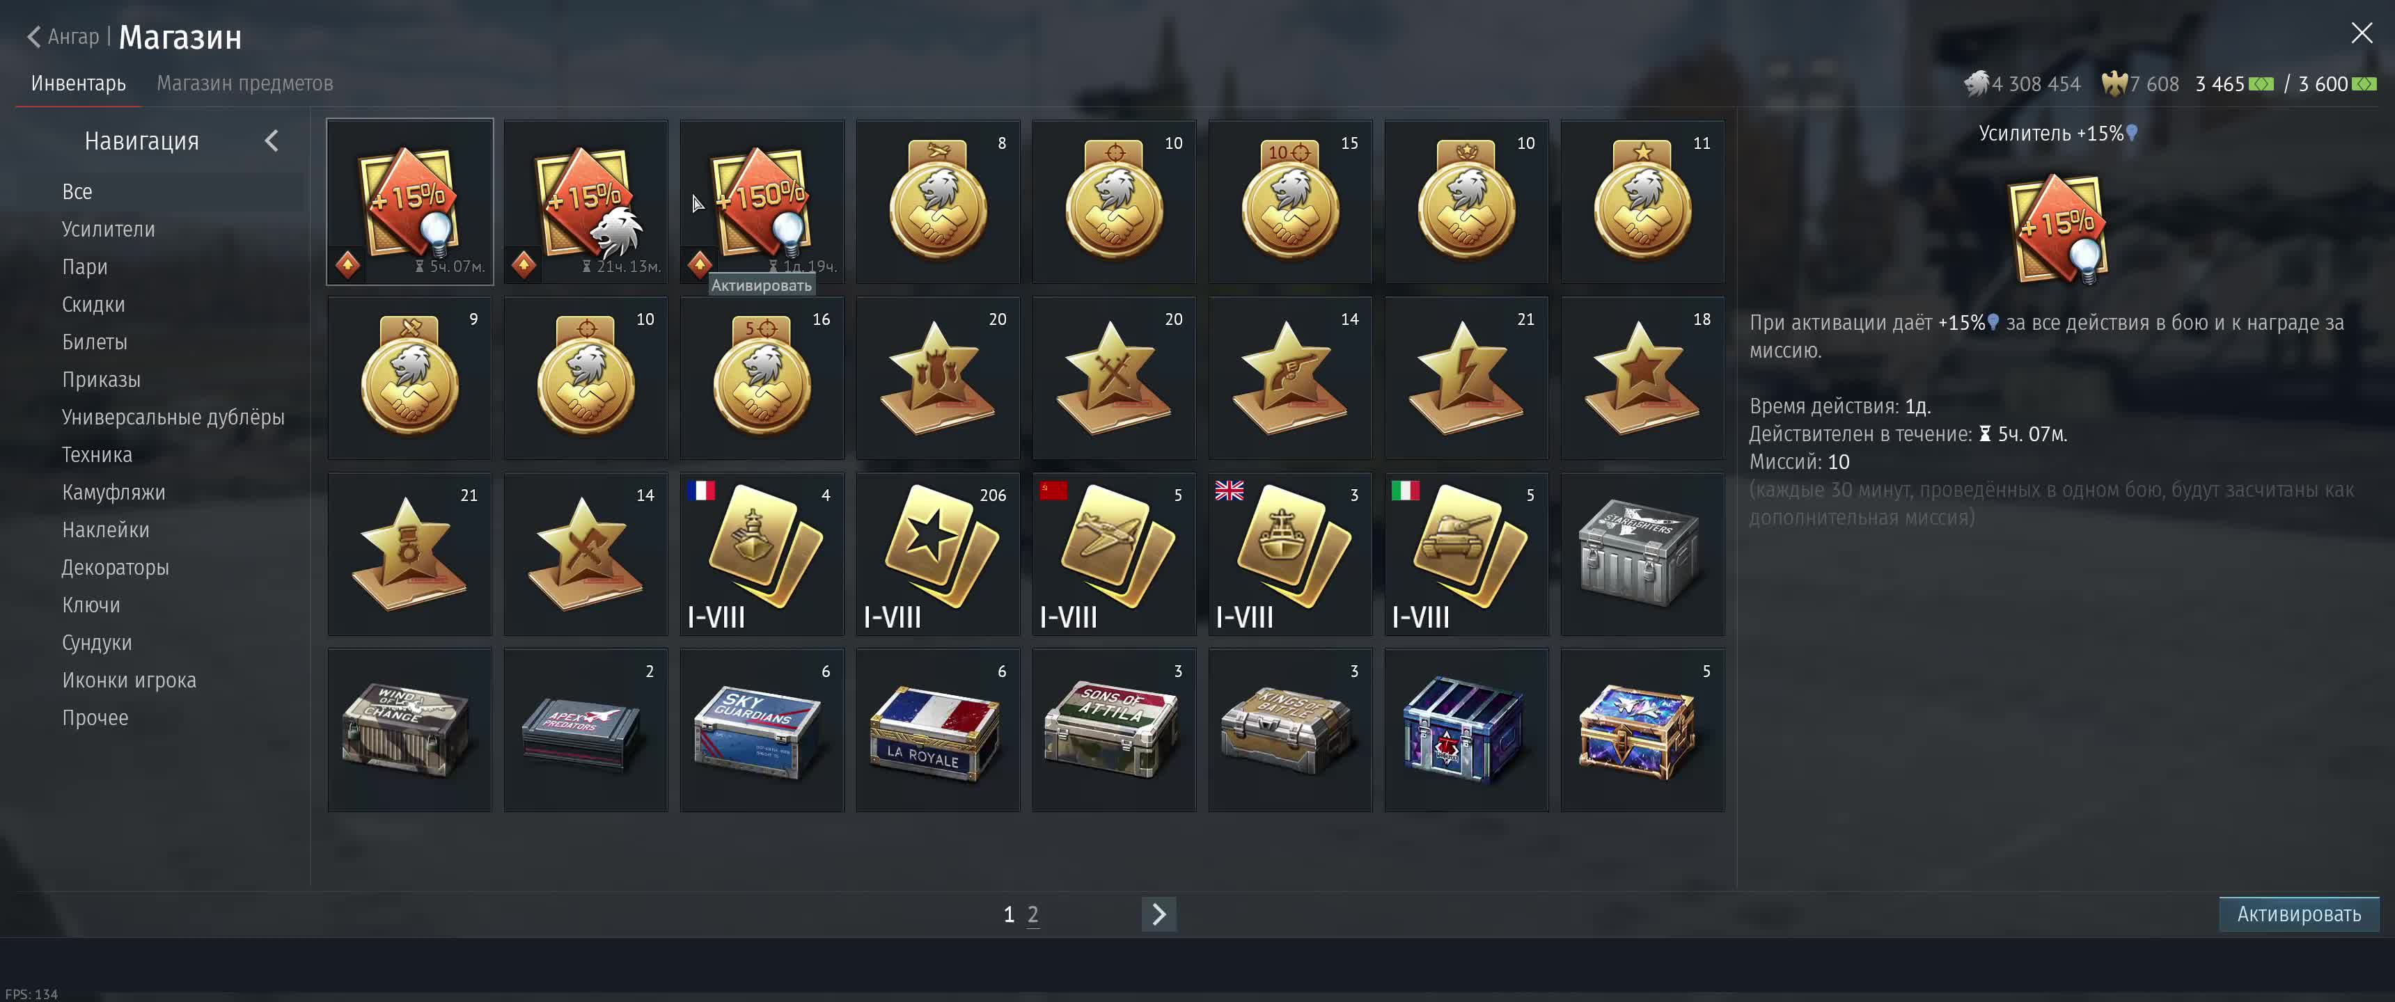Jump to inventory page 2
Image resolution: width=2395 pixels, height=1002 pixels.
[x=1033, y=914]
